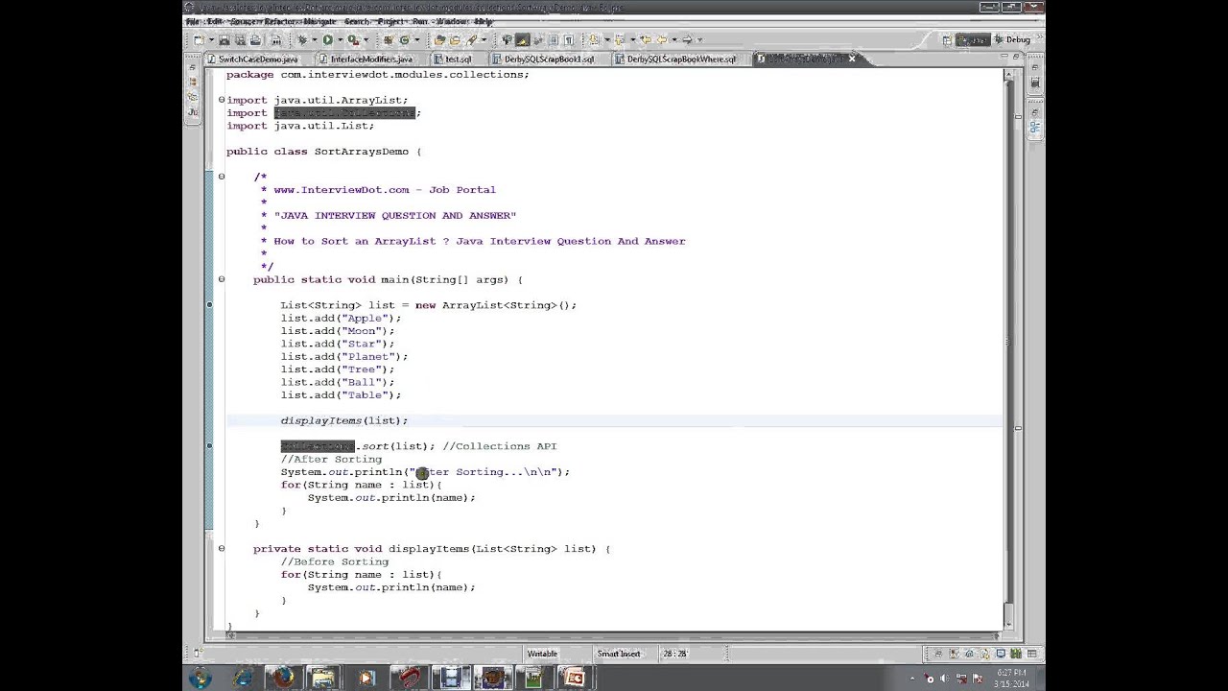Click the Open Task folder icon

pyautogui.click(x=455, y=39)
